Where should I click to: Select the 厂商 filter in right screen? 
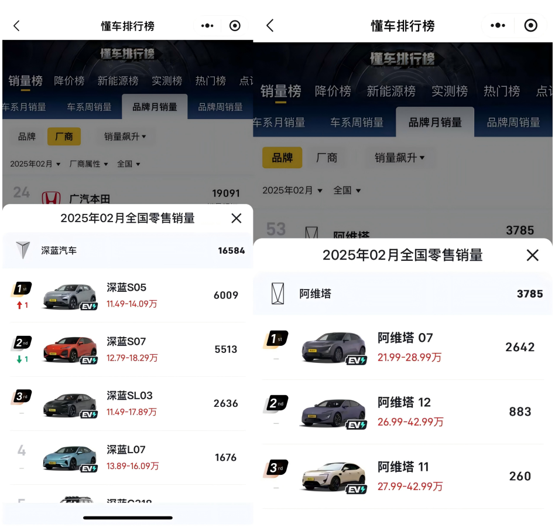[327, 158]
